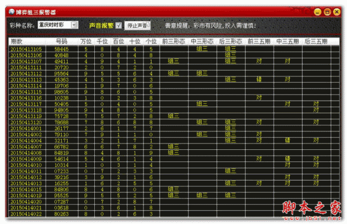Click the 中三五期 column header
The width and height of the screenshot is (347, 224).
[288, 42]
